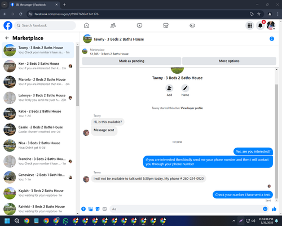This screenshot has height=226, width=282.
Task: Open the taskbar clock and date
Action: (x=266, y=221)
